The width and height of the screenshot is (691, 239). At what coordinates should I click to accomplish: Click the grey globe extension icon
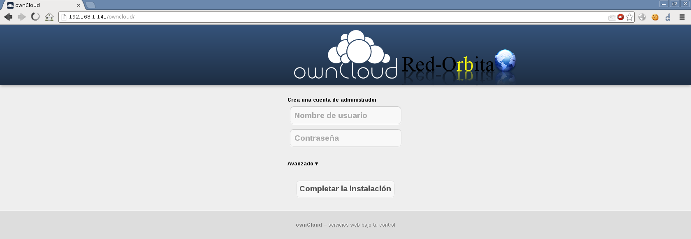click(642, 17)
